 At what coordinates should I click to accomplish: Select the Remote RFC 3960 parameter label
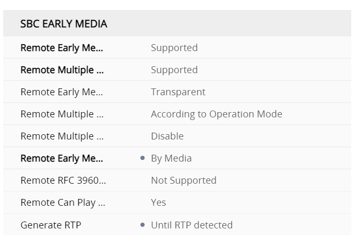click(63, 181)
